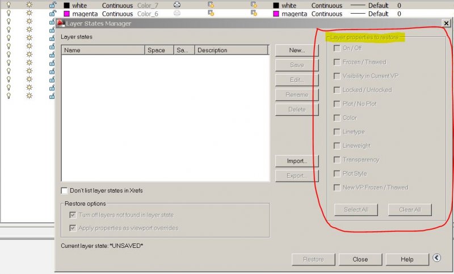
Task: Click New... to create a layer state
Action: (297, 50)
